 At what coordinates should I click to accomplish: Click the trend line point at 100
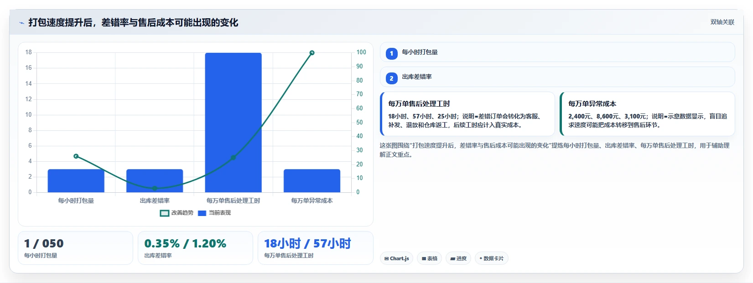click(312, 53)
